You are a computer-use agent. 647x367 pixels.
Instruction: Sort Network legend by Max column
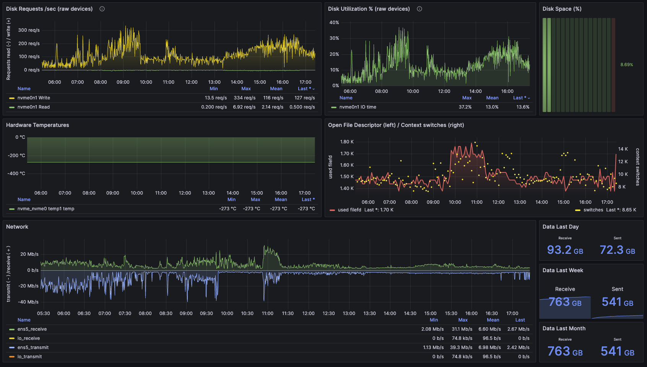463,320
